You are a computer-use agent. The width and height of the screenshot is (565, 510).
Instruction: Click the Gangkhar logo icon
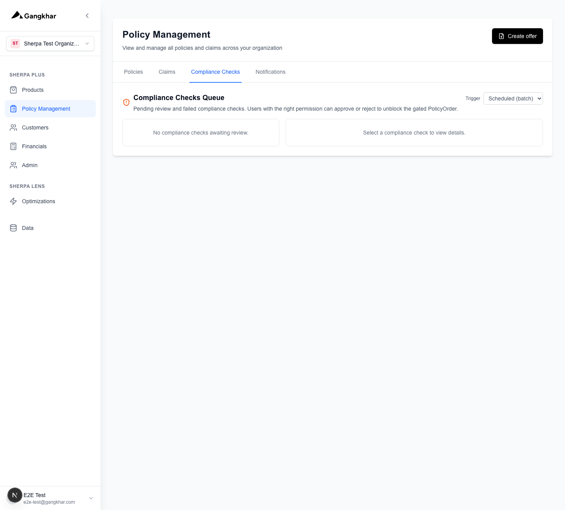(17, 15)
